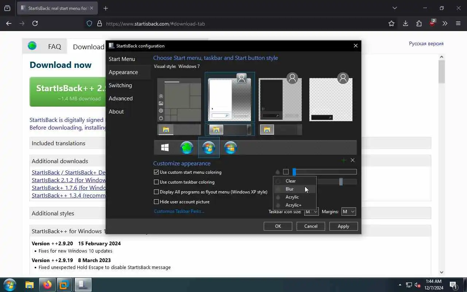This screenshot has height=292, width=467.
Task: Choose Acrylic from the transparency menu
Action: coord(295,197)
